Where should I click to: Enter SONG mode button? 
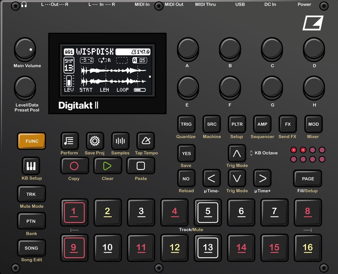(31, 248)
